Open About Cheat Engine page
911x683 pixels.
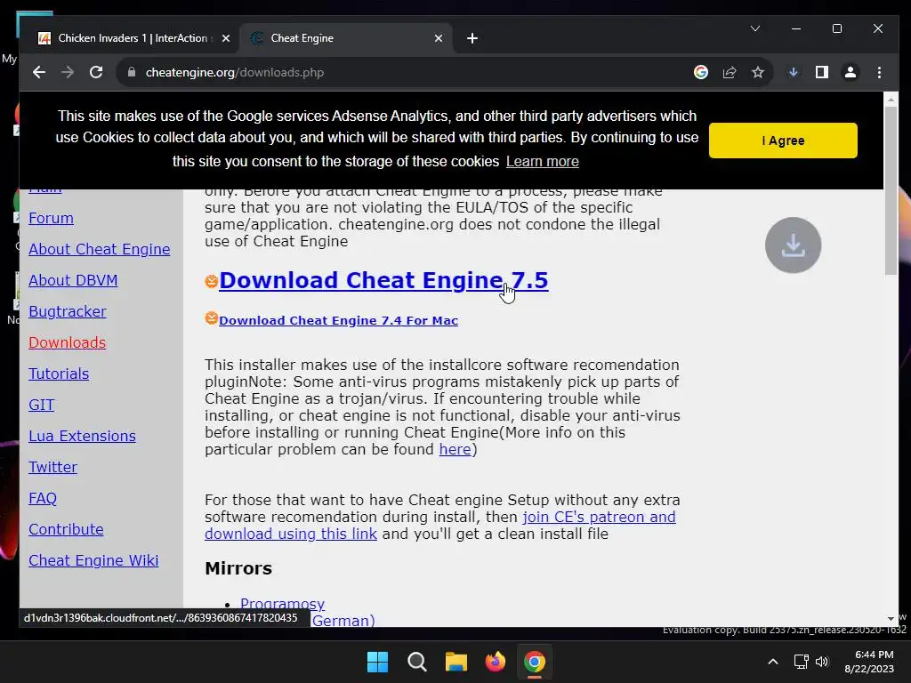tap(100, 249)
